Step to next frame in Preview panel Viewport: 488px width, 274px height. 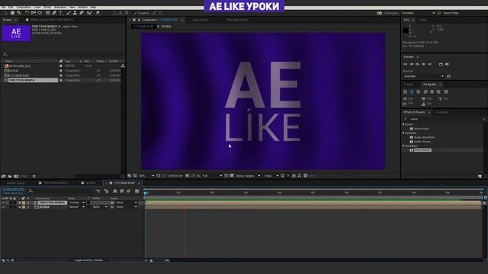pos(424,64)
